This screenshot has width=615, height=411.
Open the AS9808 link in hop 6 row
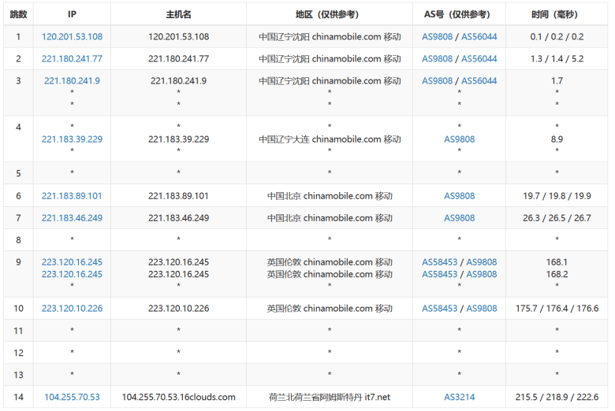point(459,195)
